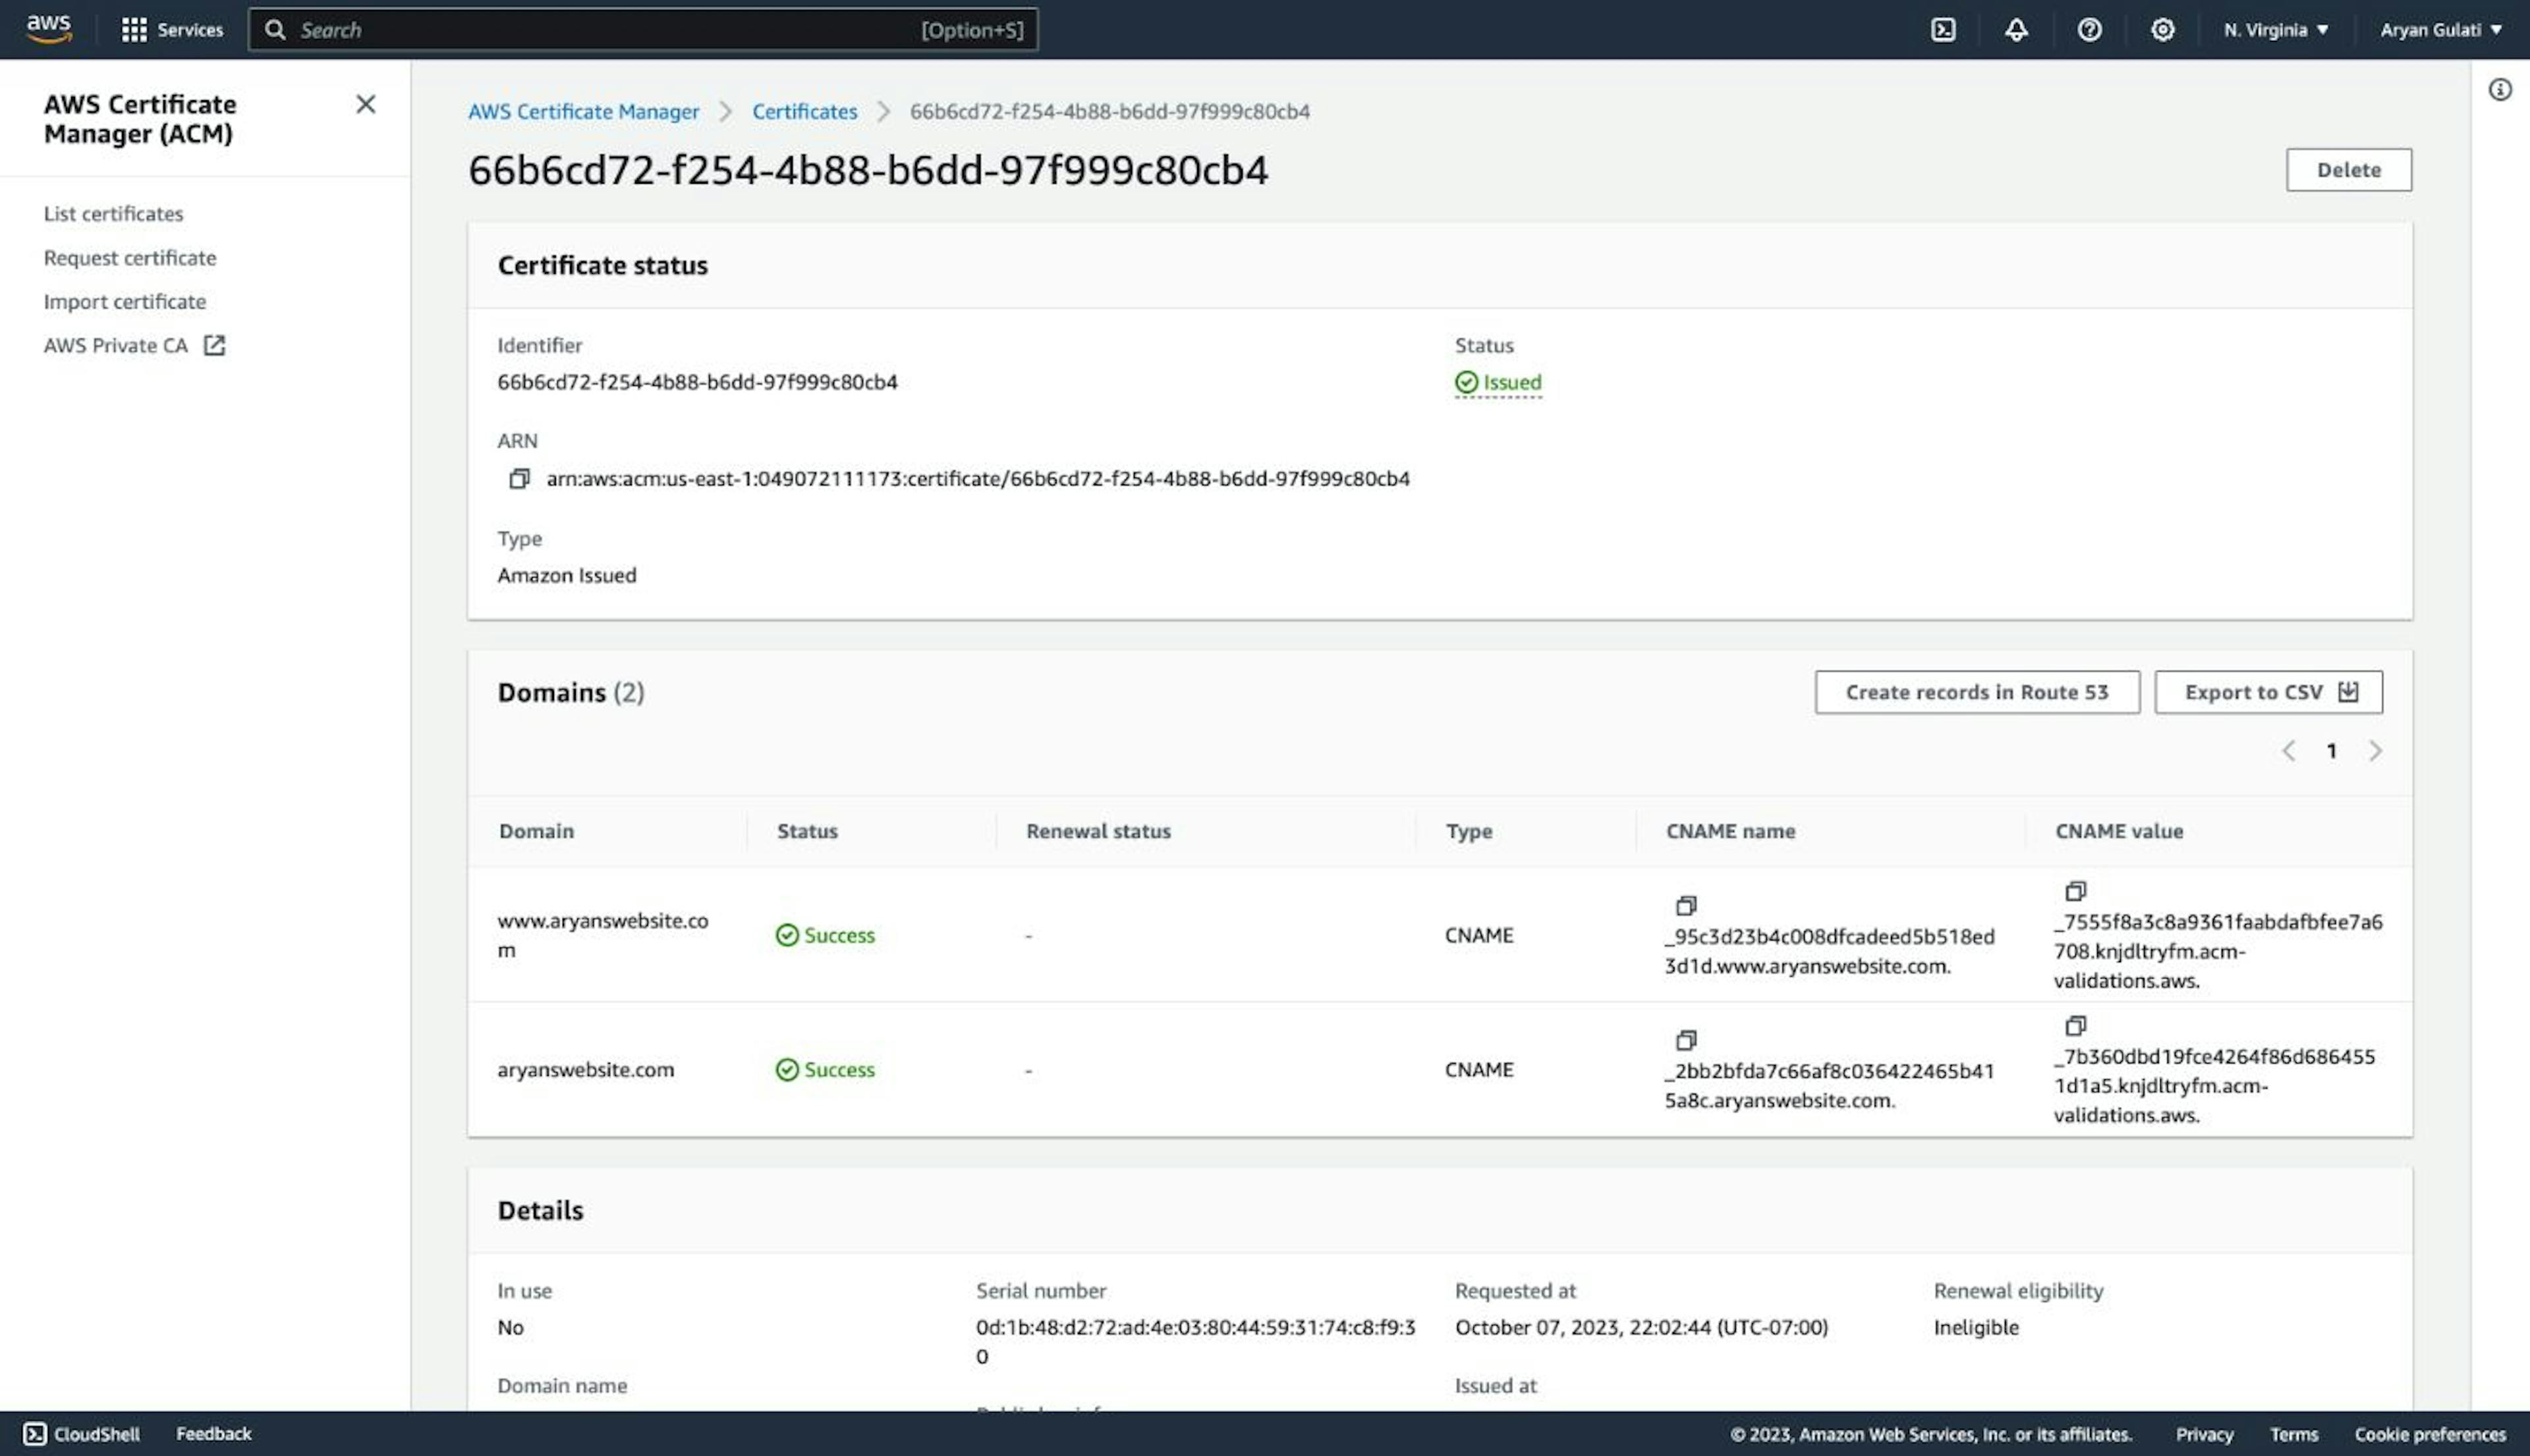Click the List certificates sidebar link
Viewport: 2530px width, 1456px height.
[x=113, y=212]
